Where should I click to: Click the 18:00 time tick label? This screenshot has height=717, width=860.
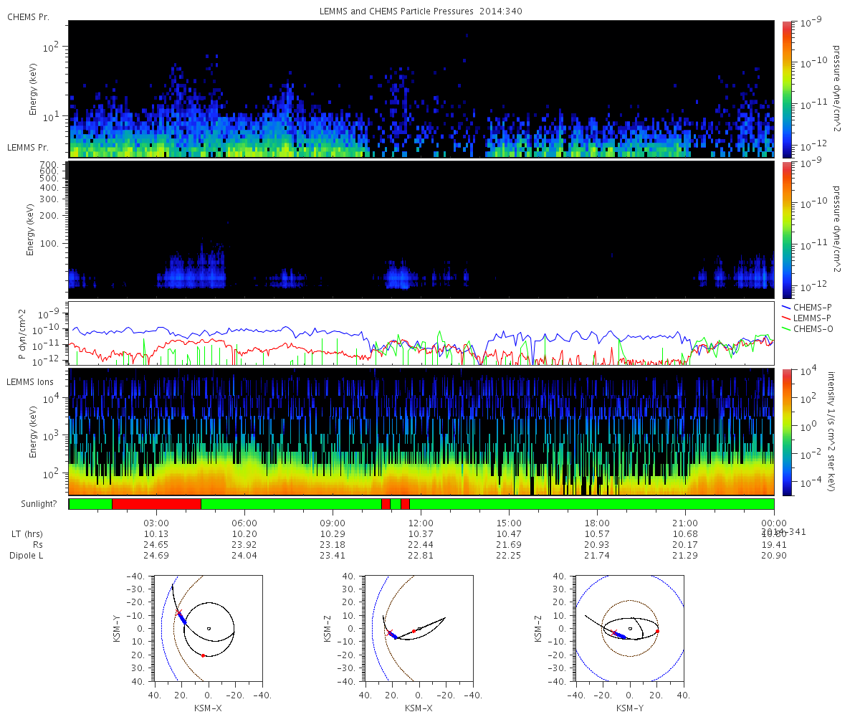pos(597,523)
